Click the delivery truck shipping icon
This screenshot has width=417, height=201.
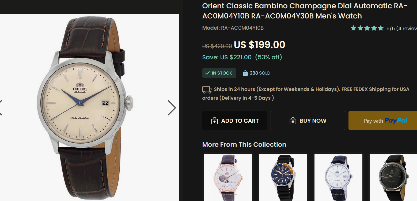[207, 90]
